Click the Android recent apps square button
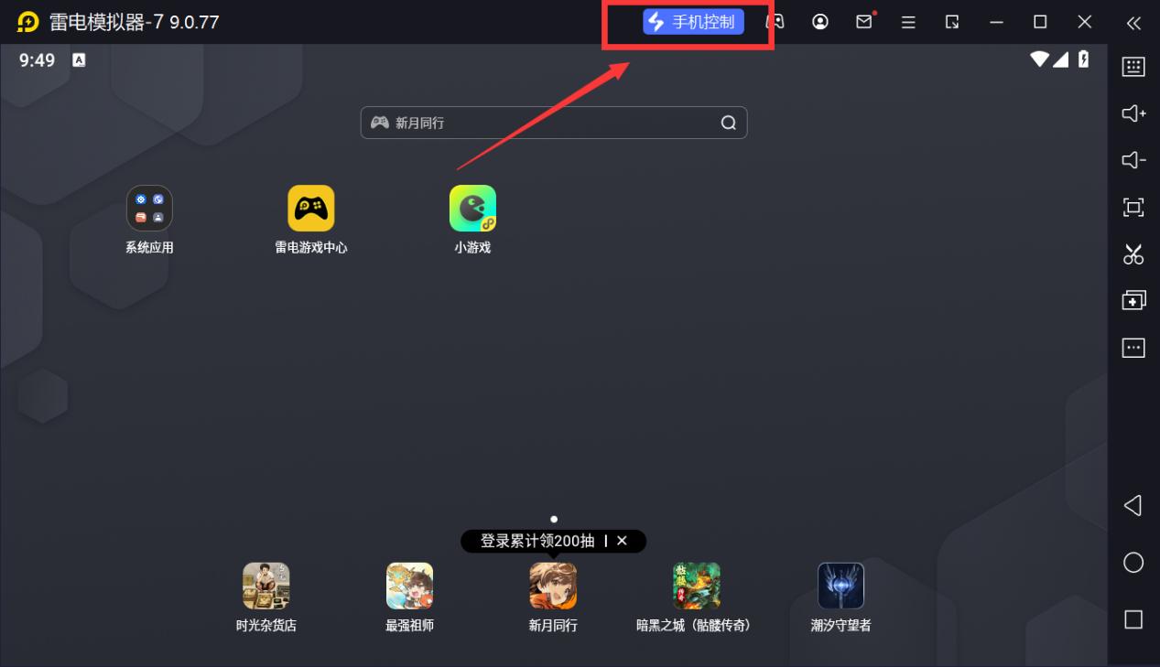This screenshot has width=1160, height=667. (x=1133, y=619)
